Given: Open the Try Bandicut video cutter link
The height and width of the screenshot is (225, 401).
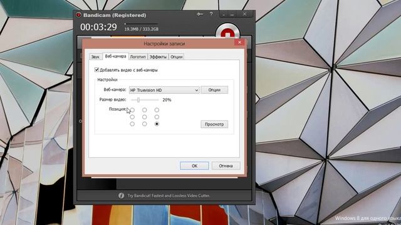Looking at the screenshot, I should point(169,196).
